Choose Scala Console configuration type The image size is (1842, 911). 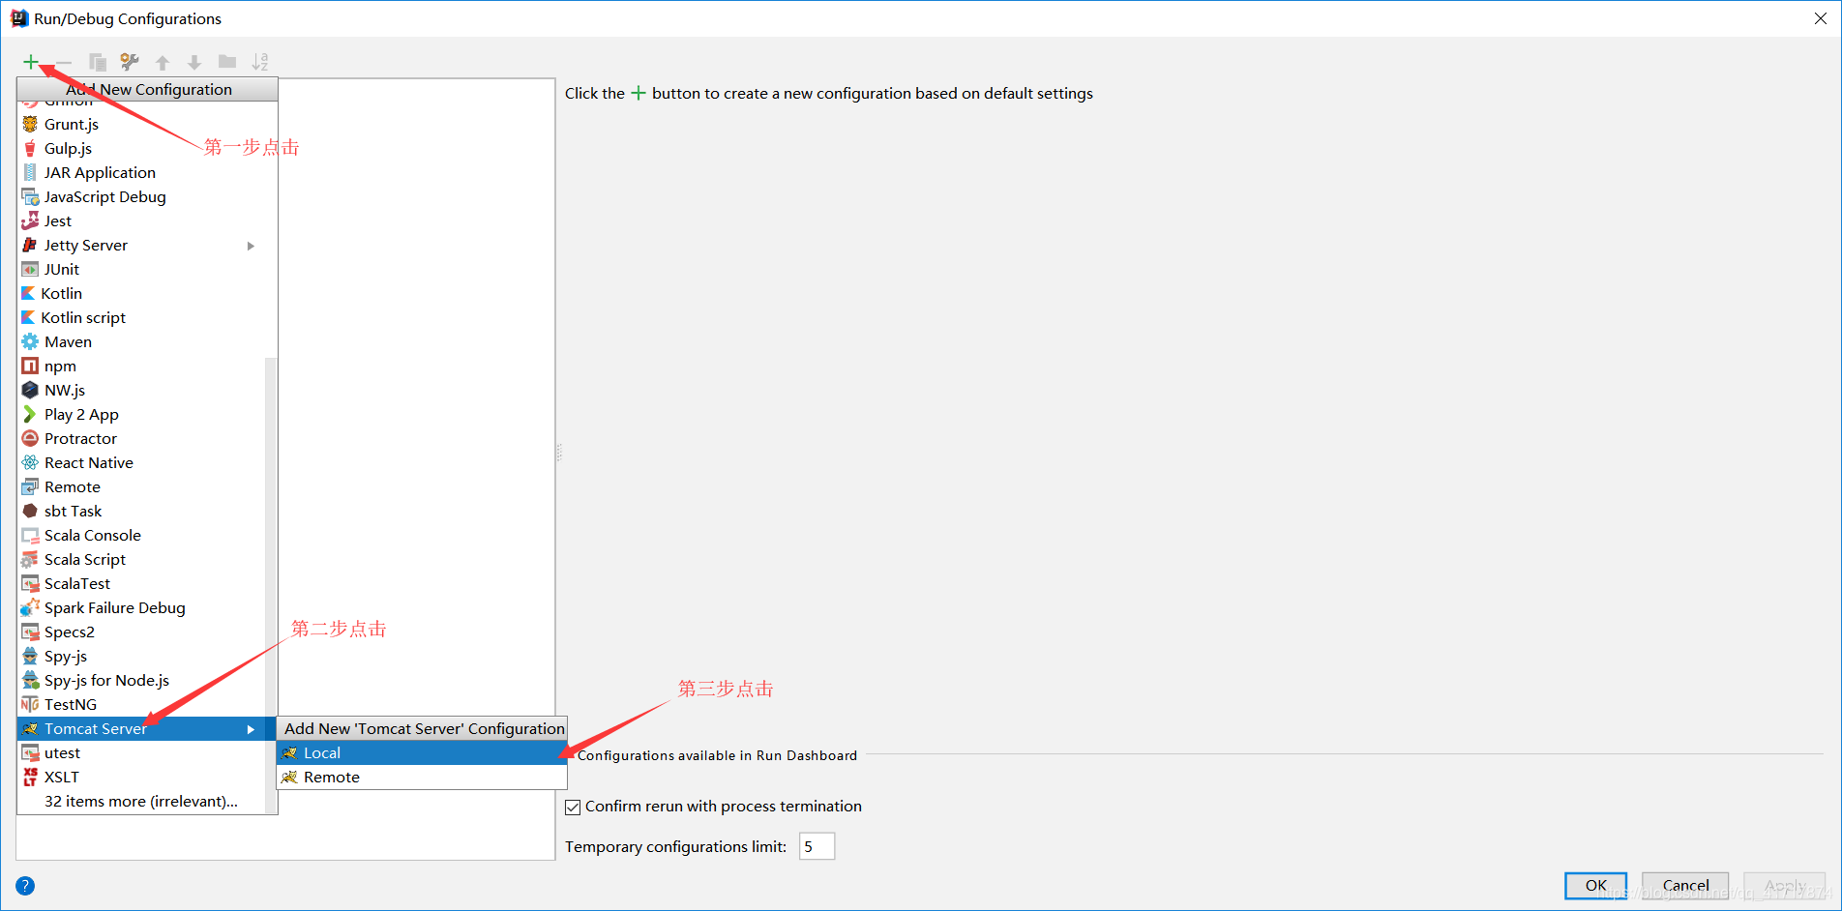click(140, 535)
